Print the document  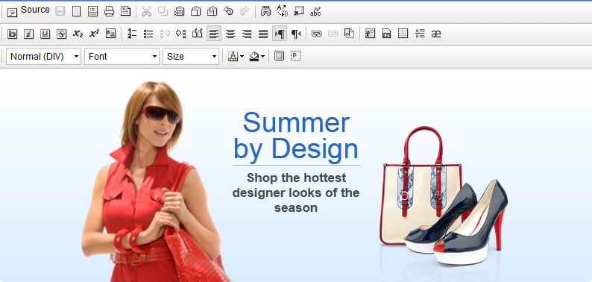coord(109,11)
